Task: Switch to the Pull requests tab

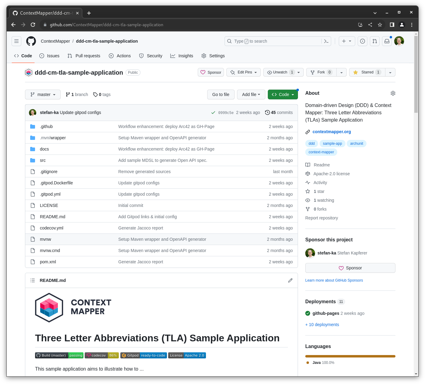Action: pos(84,56)
